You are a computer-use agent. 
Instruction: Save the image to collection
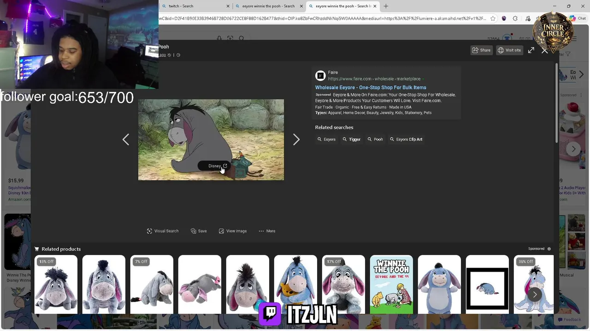pyautogui.click(x=199, y=231)
